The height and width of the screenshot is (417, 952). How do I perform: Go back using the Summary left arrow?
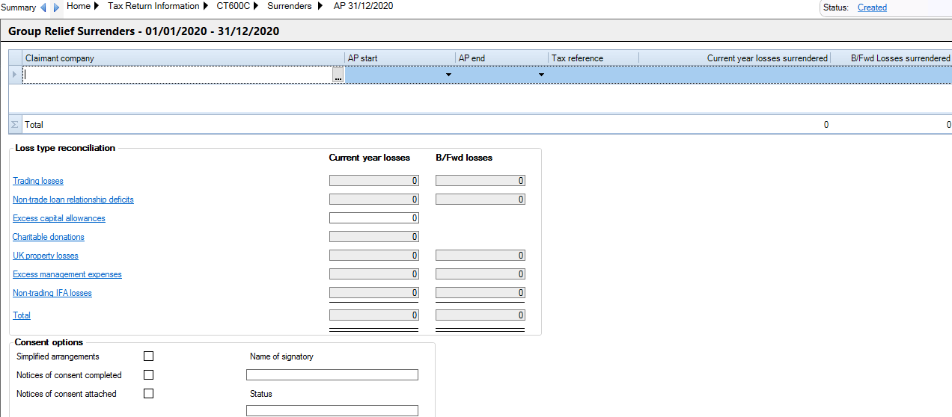coord(43,7)
